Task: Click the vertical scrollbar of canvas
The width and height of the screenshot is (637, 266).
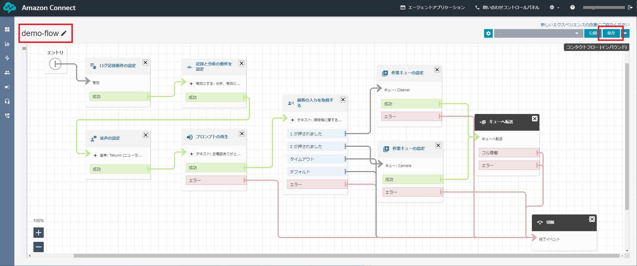Action: tap(627, 136)
